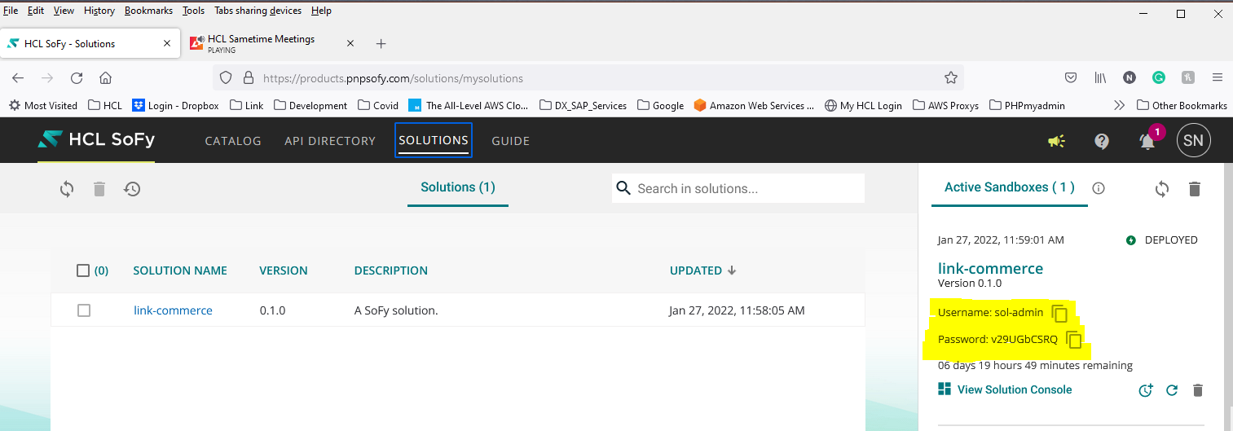
Task: Open the View menu
Action: click(x=64, y=11)
